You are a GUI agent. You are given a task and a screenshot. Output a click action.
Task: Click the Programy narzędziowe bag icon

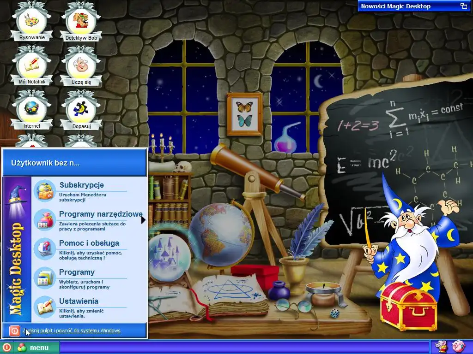point(45,220)
